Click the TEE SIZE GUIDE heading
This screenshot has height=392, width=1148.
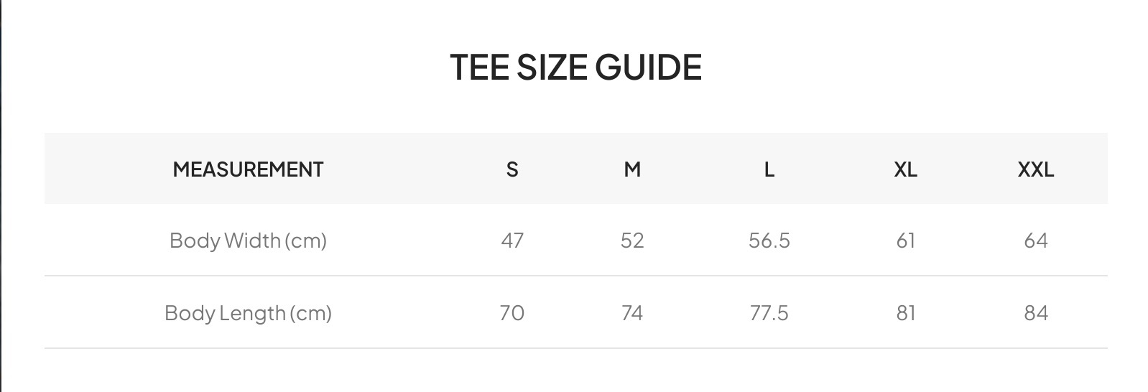(x=575, y=67)
